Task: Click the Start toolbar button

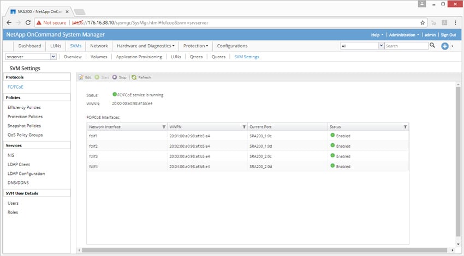Action: (102, 77)
